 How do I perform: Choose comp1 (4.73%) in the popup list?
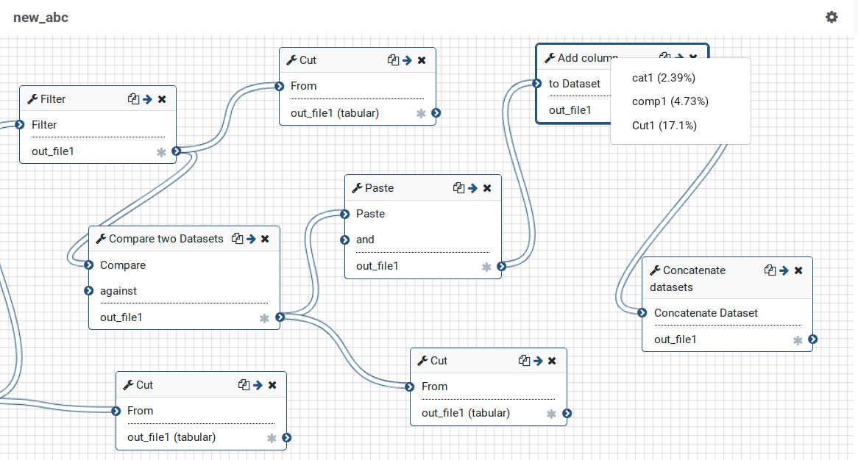[x=670, y=101]
